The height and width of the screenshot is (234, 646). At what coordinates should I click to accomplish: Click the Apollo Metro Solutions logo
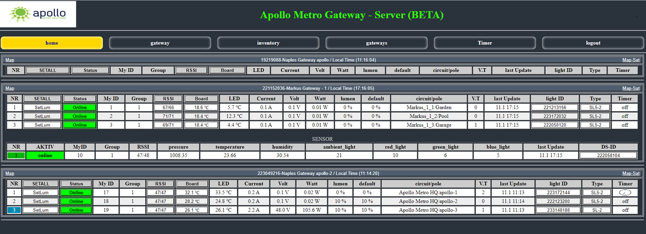(x=39, y=14)
